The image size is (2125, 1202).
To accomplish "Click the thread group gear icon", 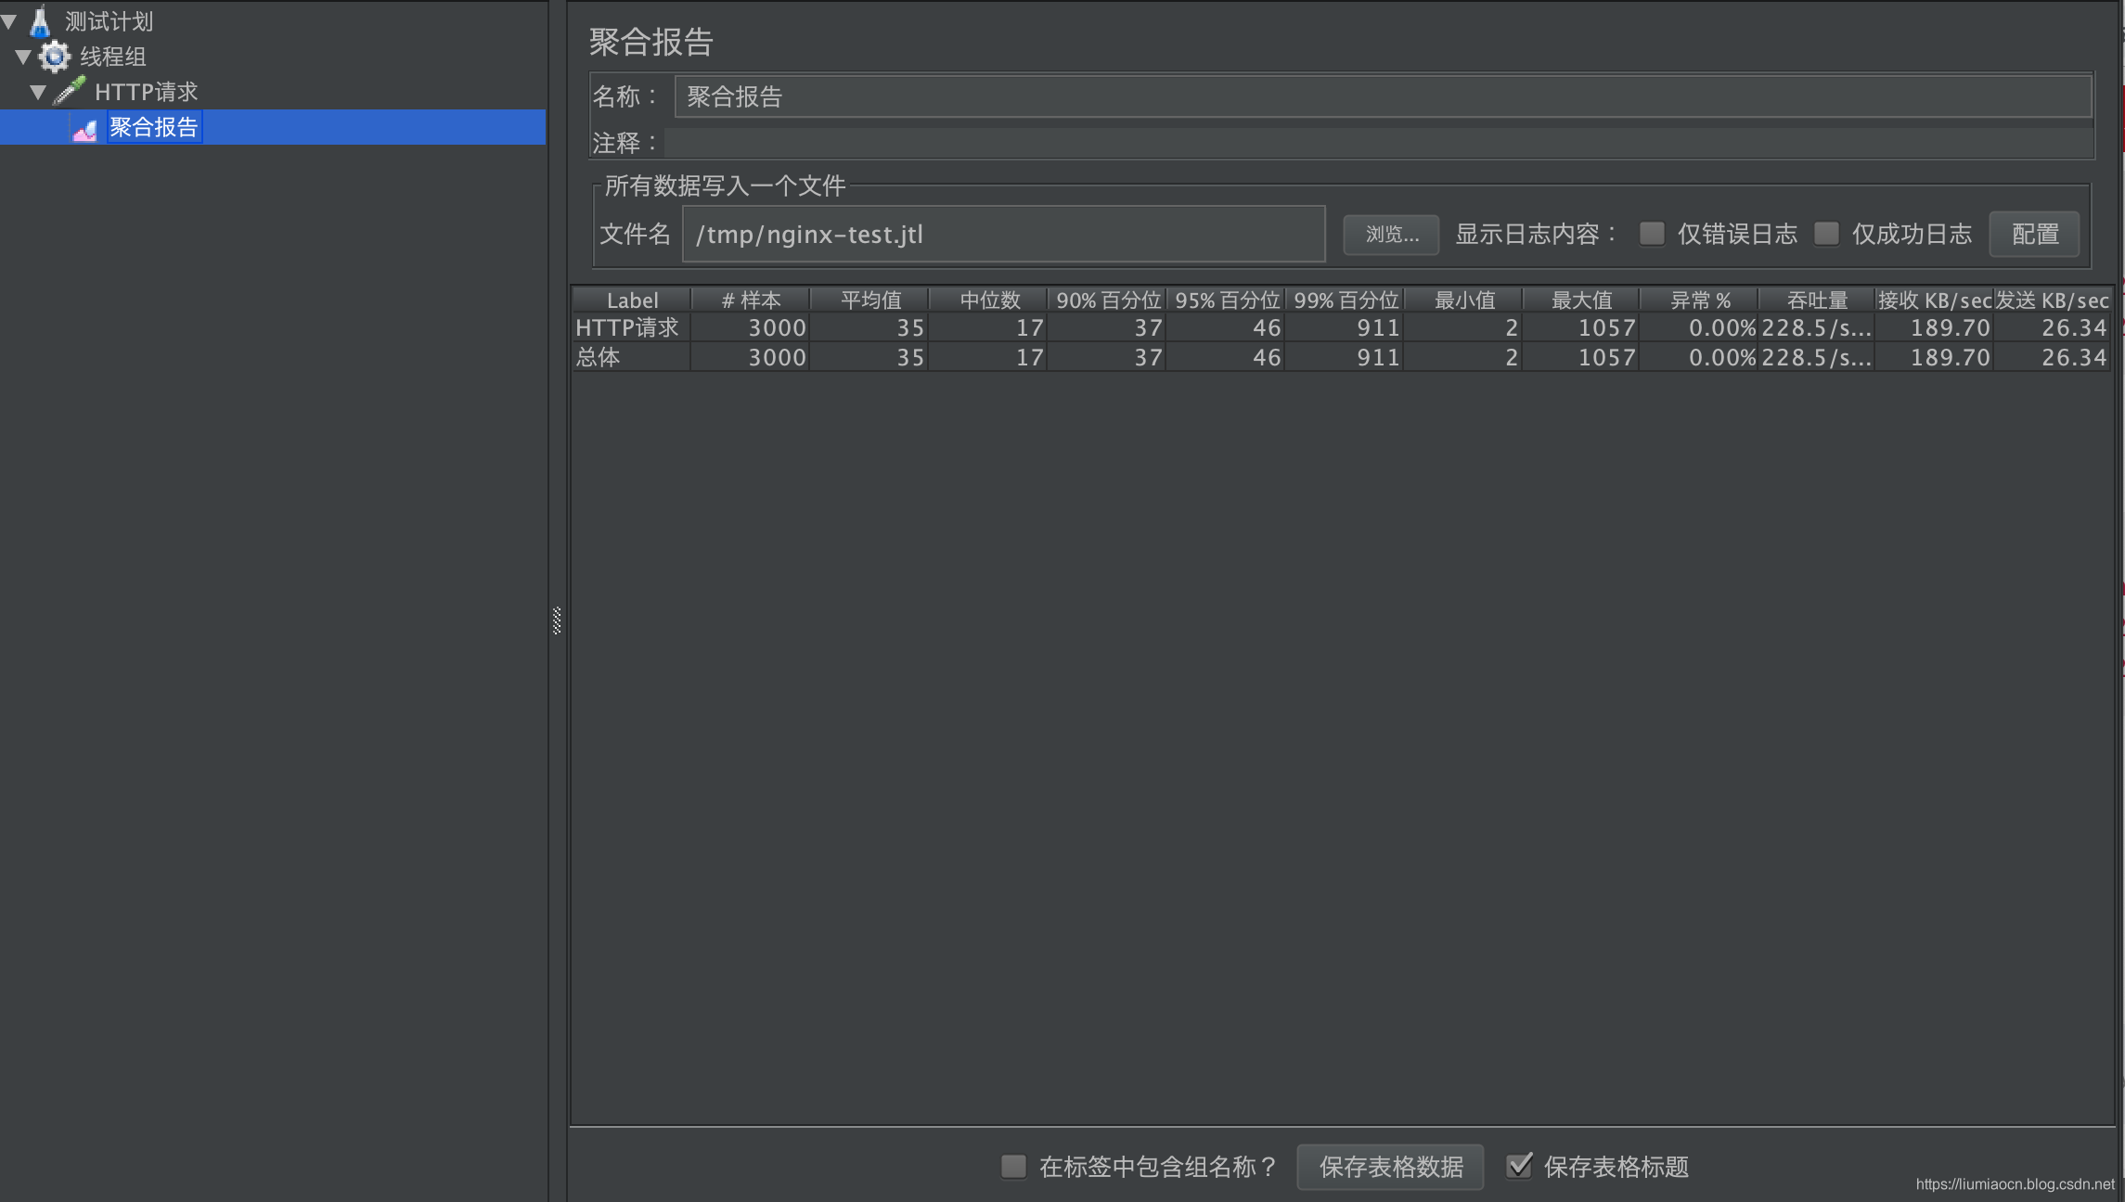I will click(x=55, y=57).
